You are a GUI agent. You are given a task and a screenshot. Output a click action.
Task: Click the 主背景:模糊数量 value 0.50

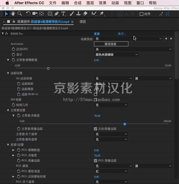(96, 60)
